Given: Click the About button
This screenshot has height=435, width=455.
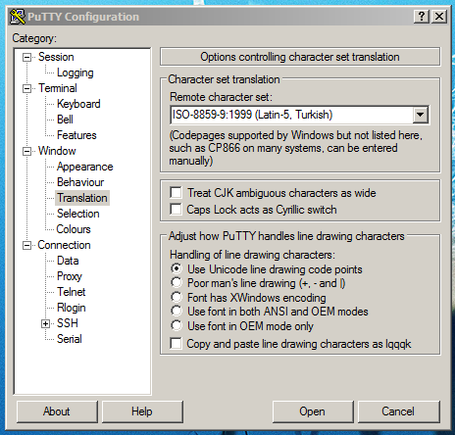Looking at the screenshot, I should click(x=57, y=411).
